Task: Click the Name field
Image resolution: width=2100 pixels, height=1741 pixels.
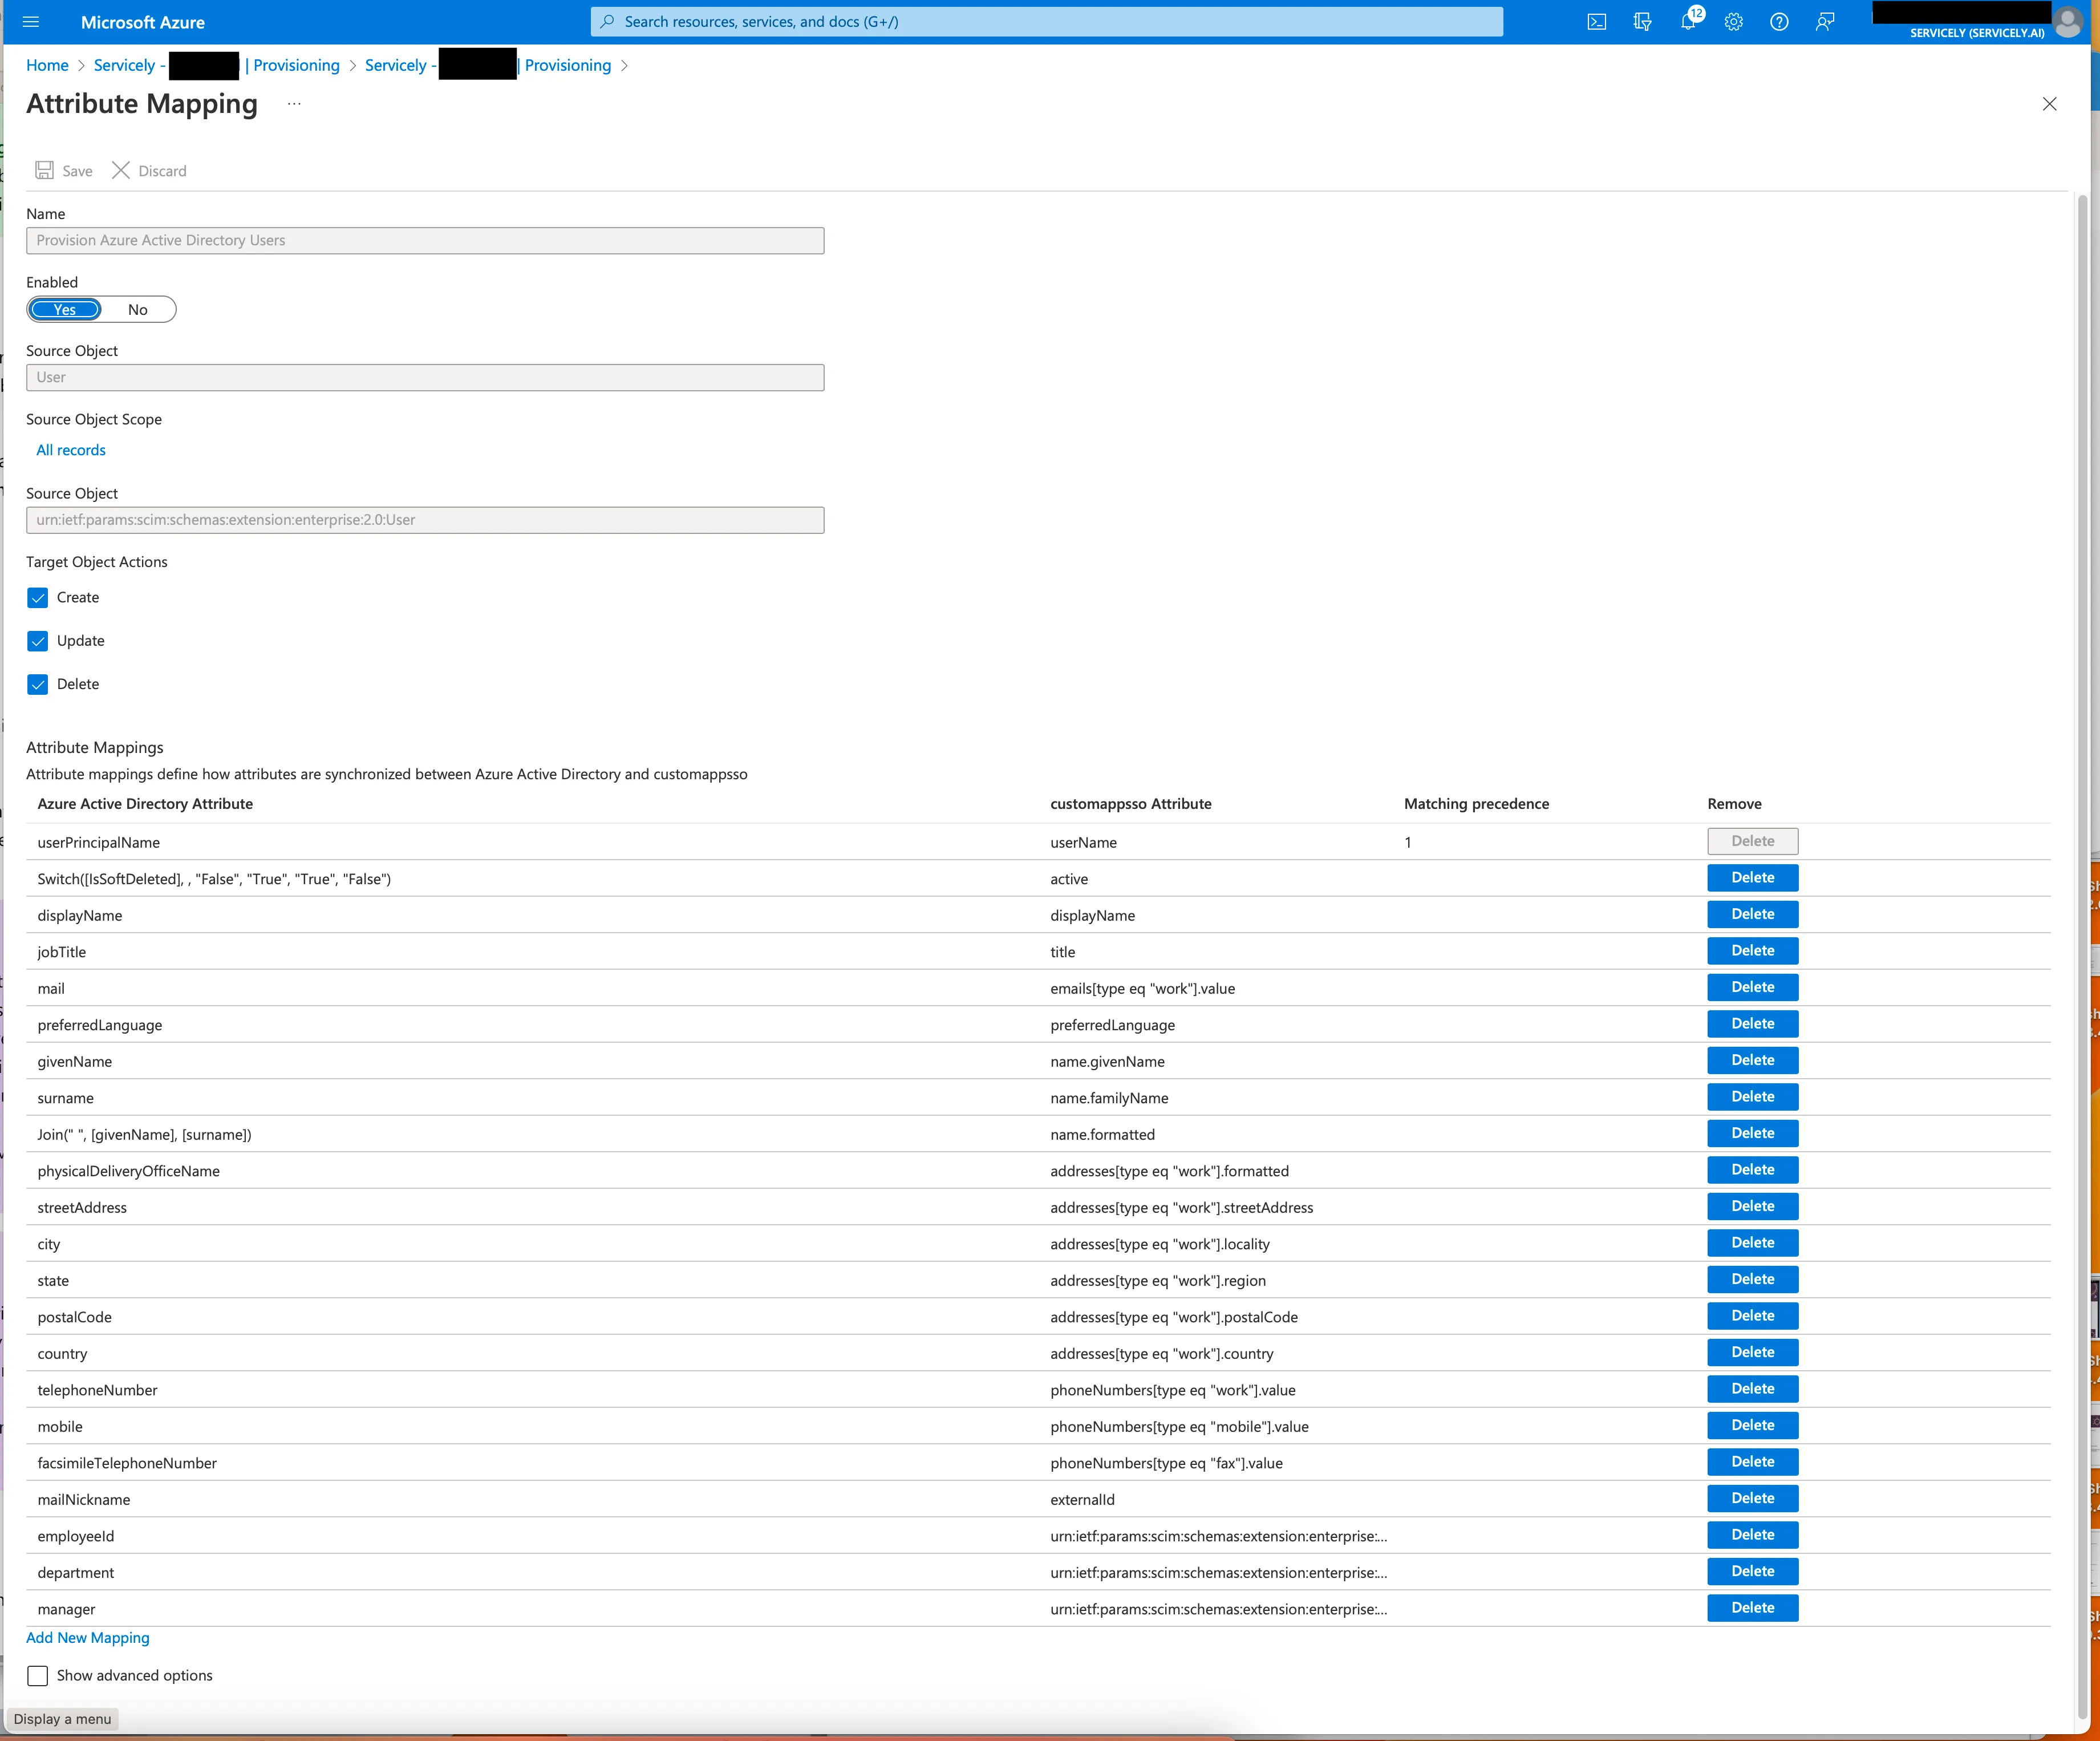Action: point(425,241)
